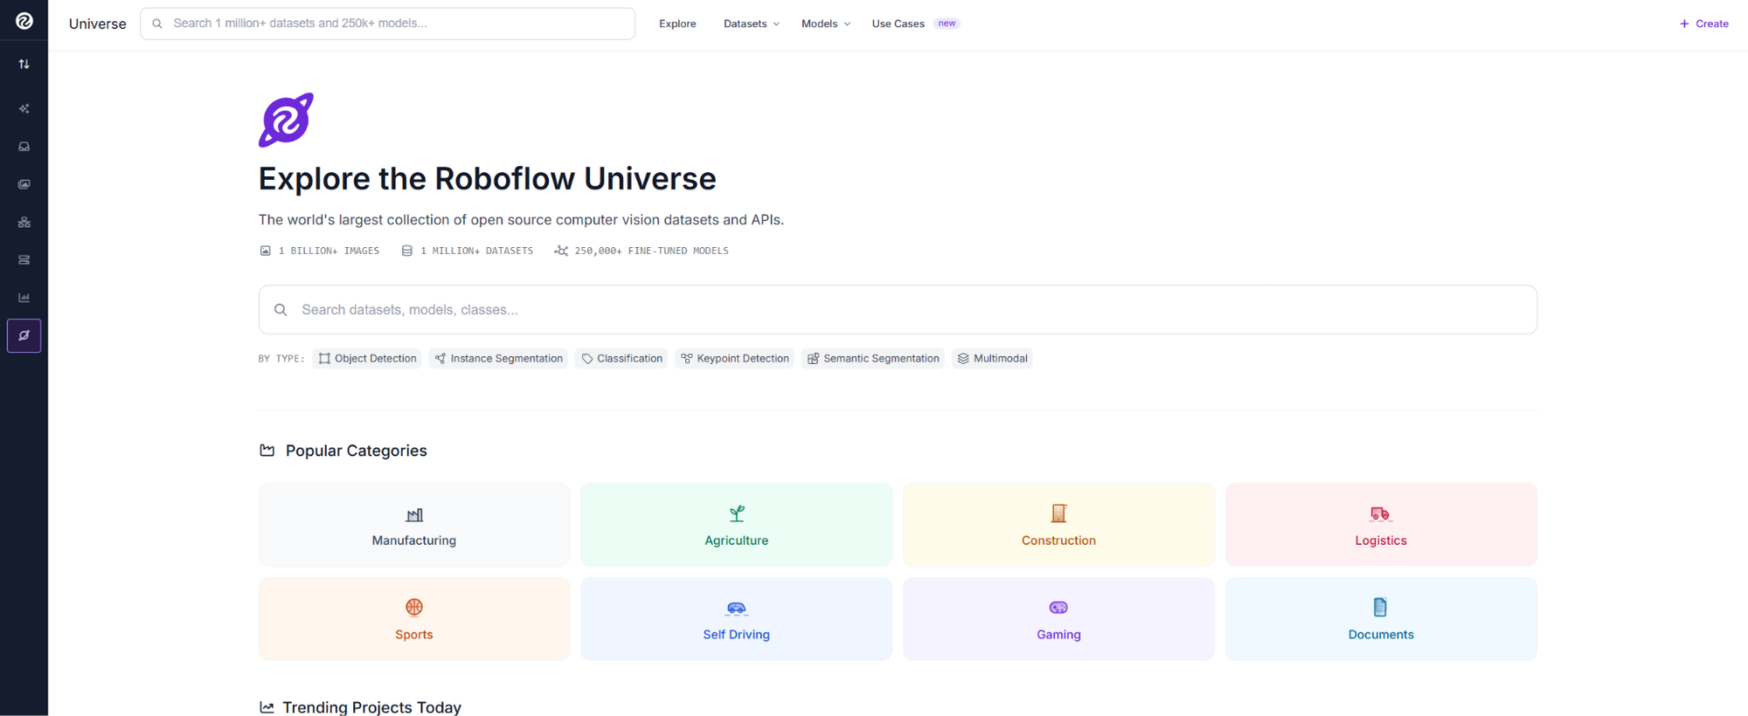This screenshot has height=716, width=1748.
Task: Open the Construction category card
Action: (x=1058, y=525)
